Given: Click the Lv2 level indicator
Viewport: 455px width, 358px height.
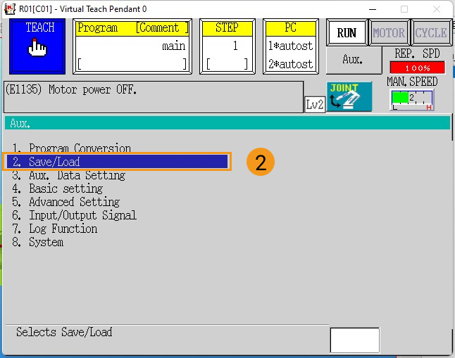Looking at the screenshot, I should (x=315, y=104).
